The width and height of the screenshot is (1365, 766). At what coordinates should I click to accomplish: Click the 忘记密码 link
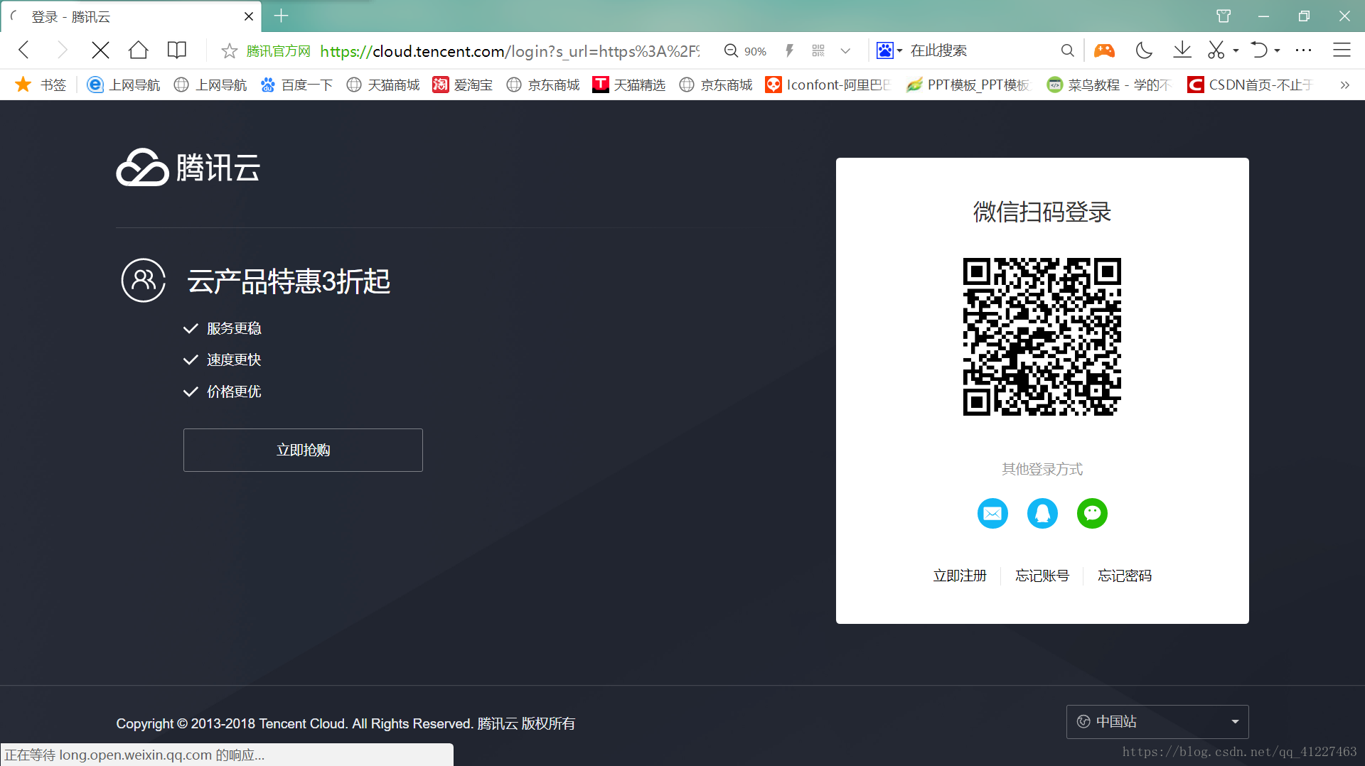point(1125,576)
